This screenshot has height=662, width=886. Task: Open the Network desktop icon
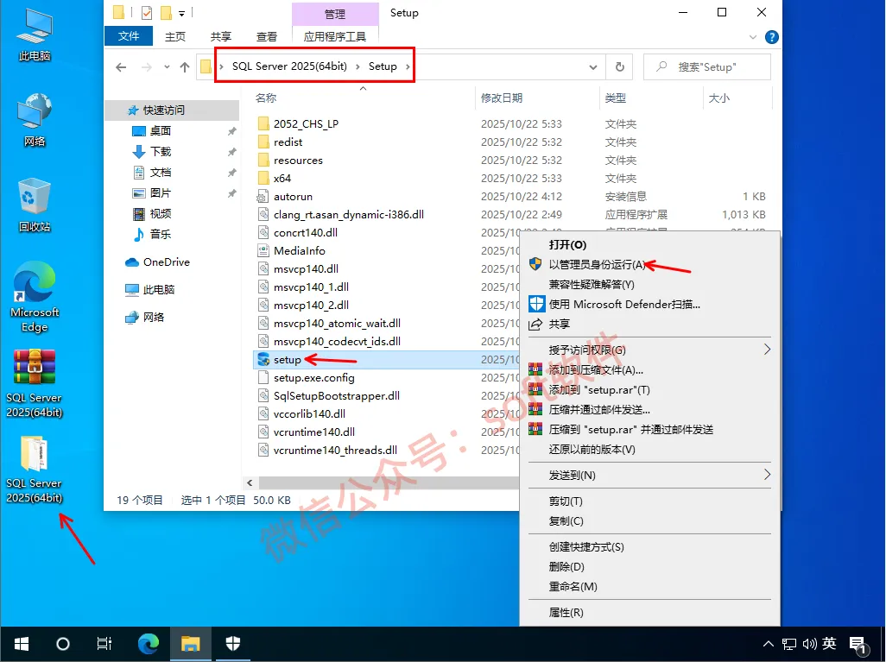(35, 120)
